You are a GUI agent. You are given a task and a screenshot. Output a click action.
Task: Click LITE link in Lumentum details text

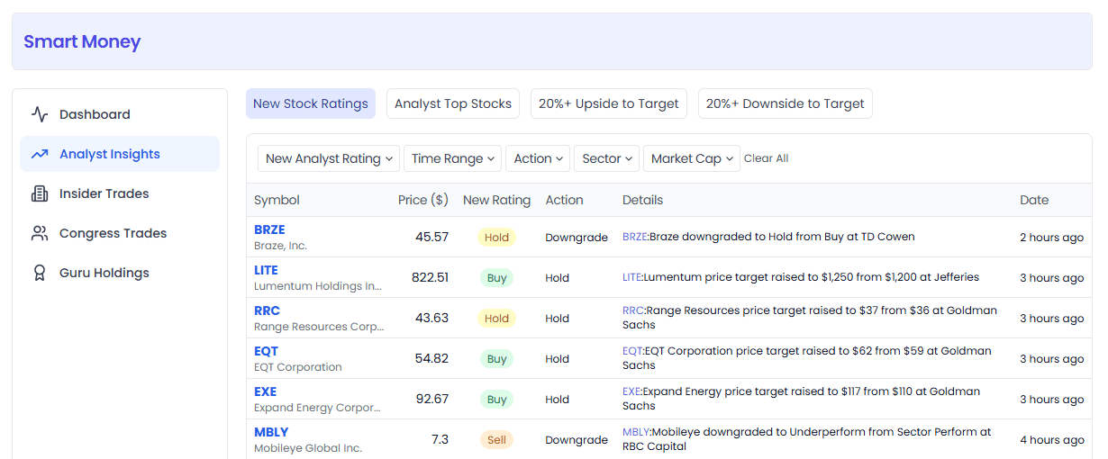click(631, 277)
